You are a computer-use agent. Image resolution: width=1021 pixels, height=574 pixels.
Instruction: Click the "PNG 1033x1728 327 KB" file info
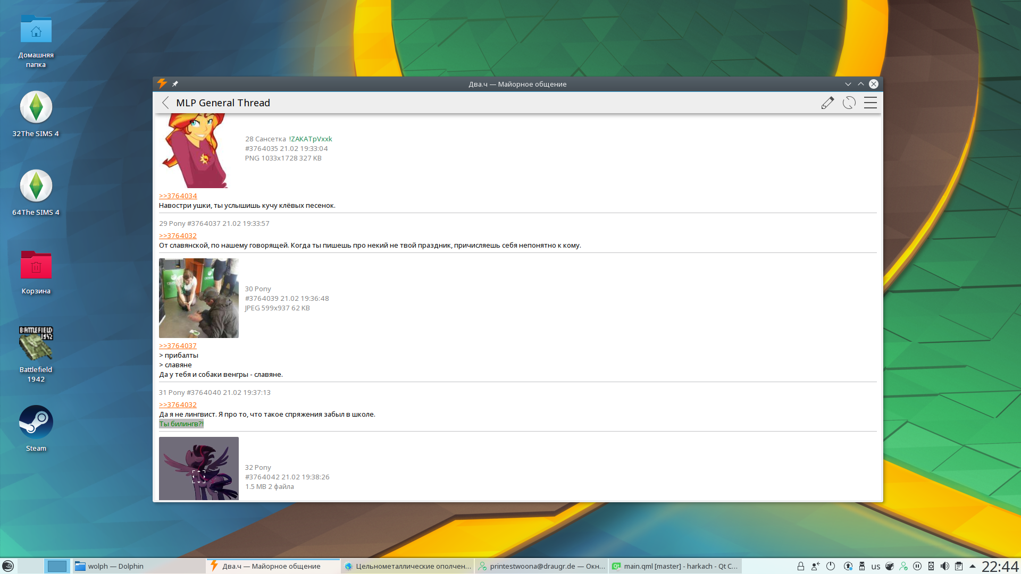(x=283, y=158)
